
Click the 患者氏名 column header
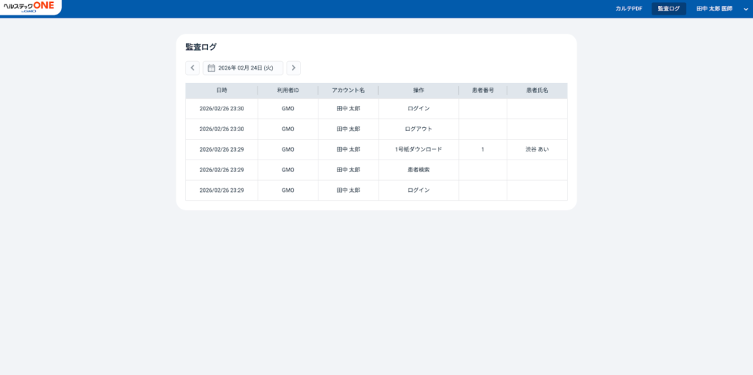click(537, 90)
